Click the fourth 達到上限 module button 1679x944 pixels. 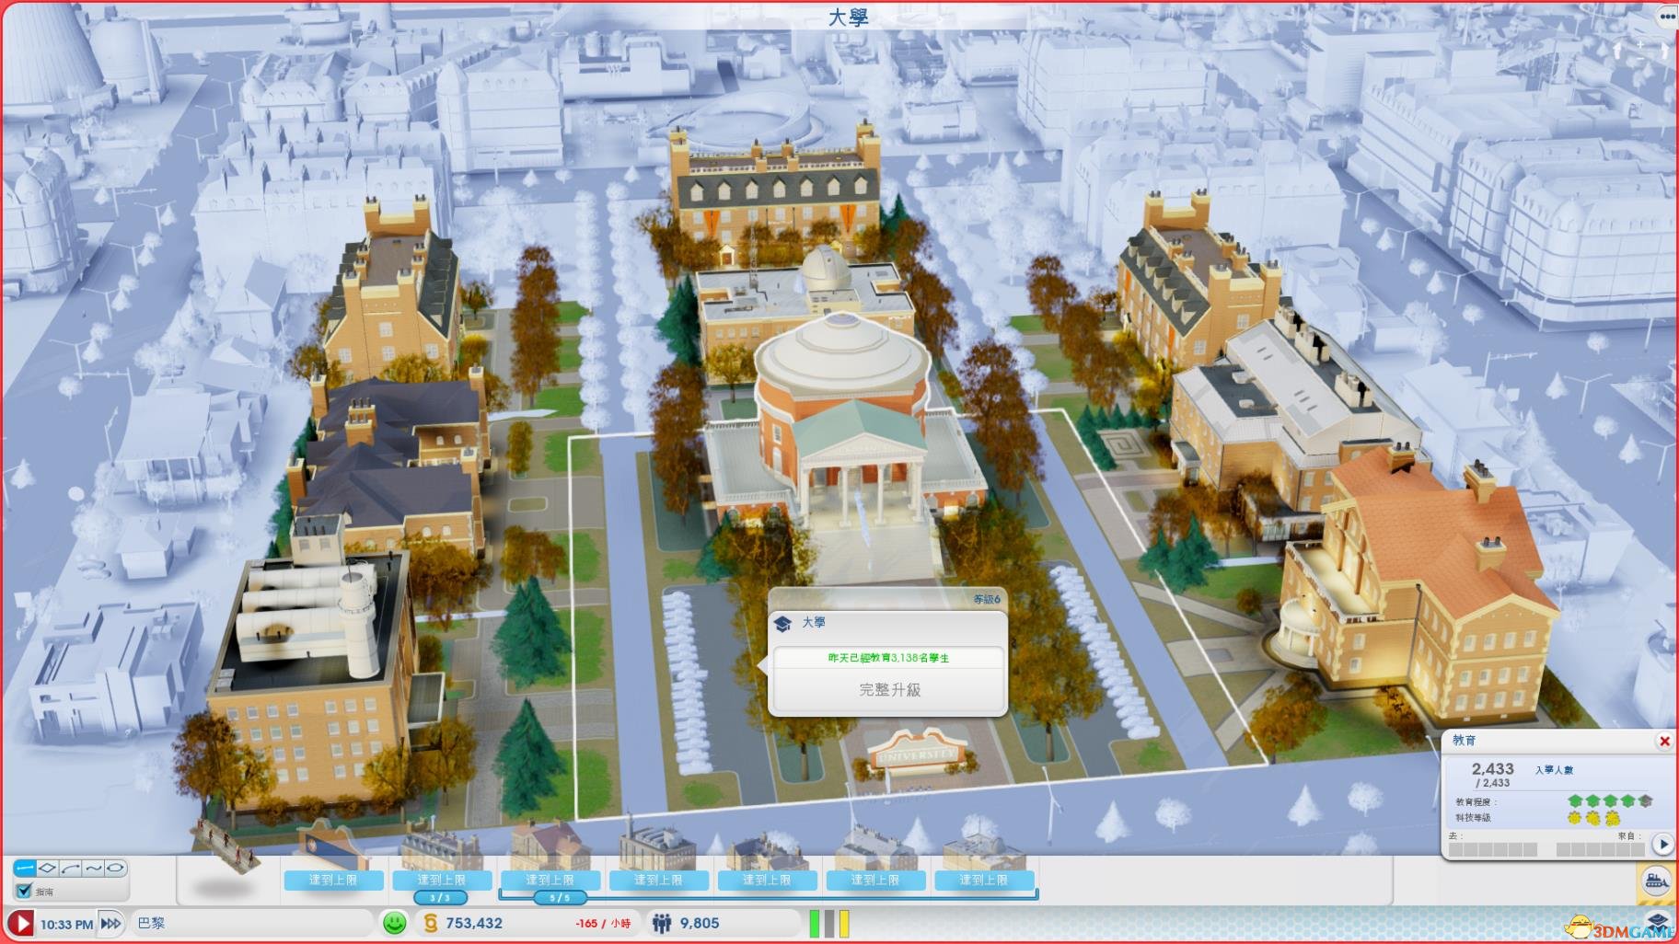(x=658, y=880)
